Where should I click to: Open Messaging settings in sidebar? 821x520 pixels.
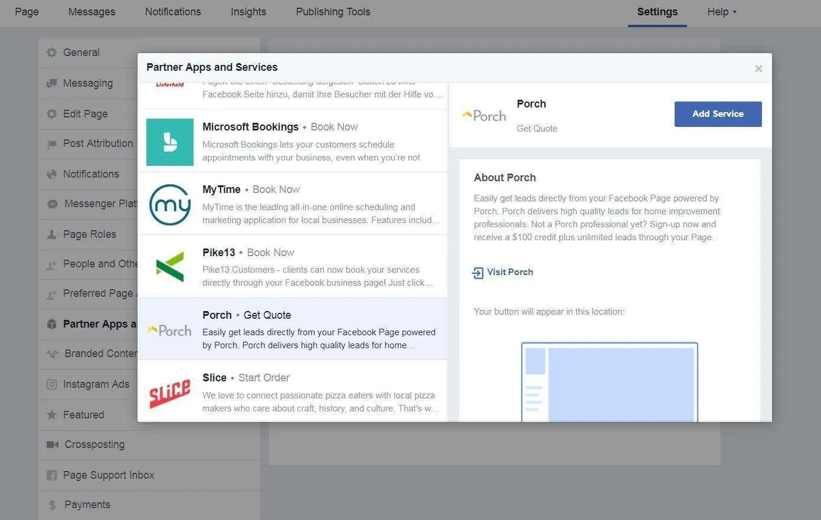pyautogui.click(x=89, y=83)
